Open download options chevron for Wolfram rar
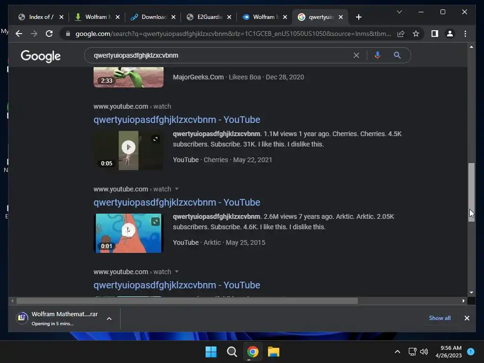Viewport: 484px width, 363px height. (109, 319)
